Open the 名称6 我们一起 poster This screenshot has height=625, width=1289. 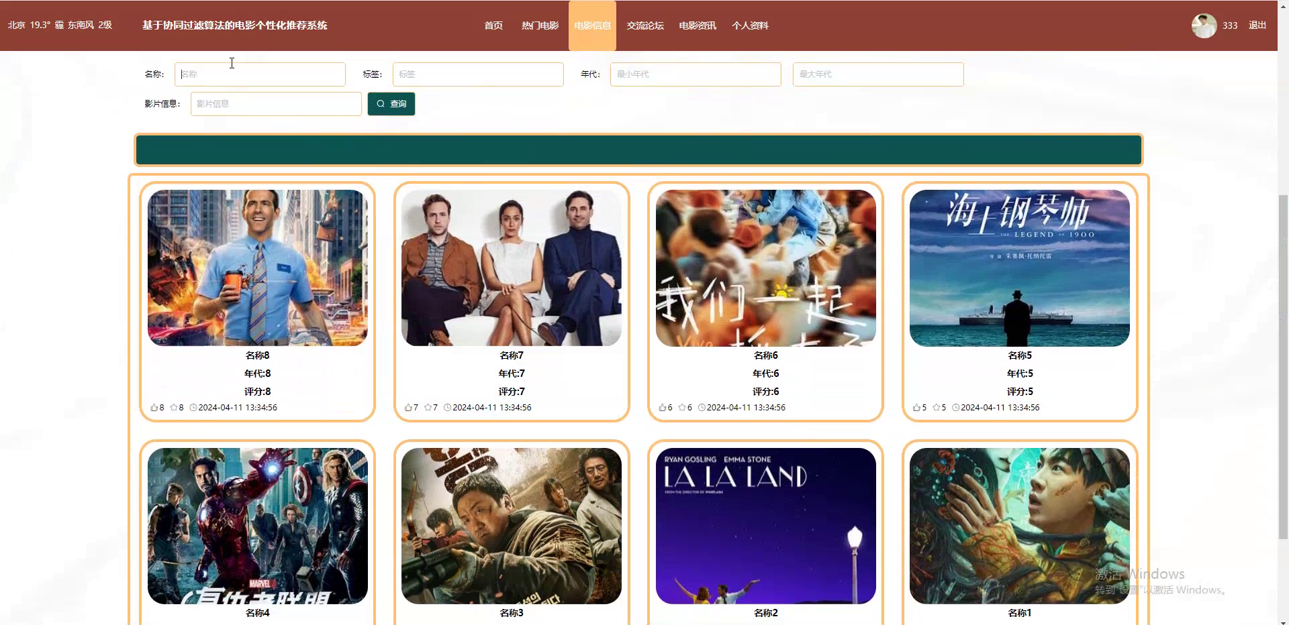point(766,268)
